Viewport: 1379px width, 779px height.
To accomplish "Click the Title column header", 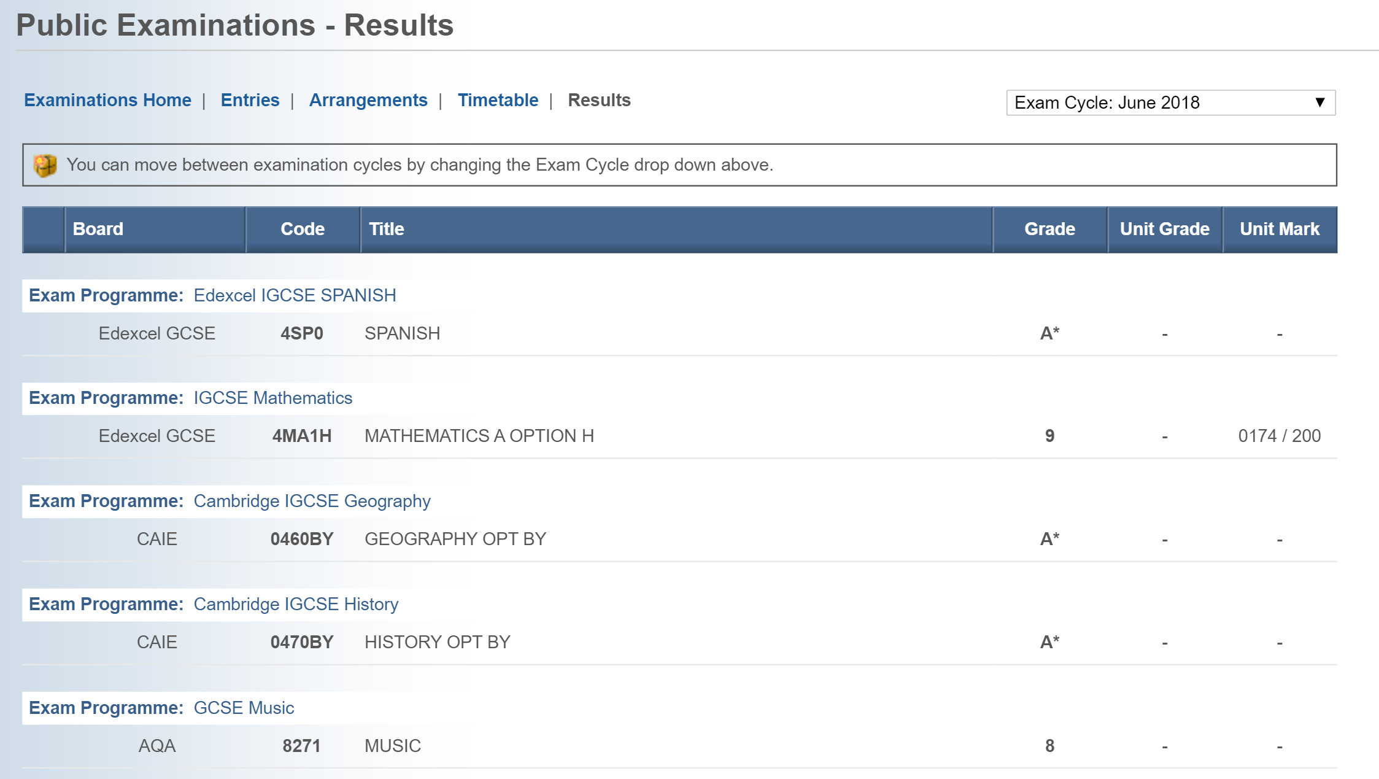I will tap(387, 229).
